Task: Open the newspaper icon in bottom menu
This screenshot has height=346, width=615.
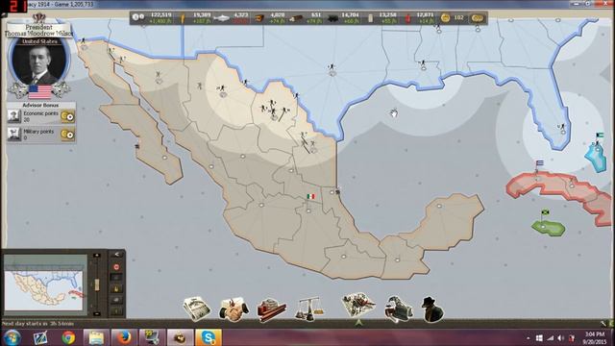Action: (197, 309)
